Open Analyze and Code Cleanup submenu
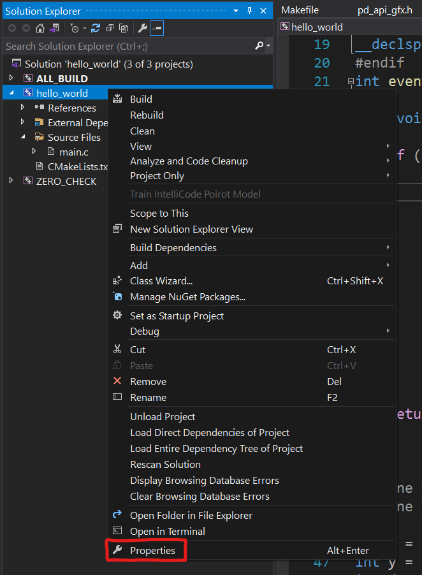Screen dimensions: 422x575 [x=252, y=161]
